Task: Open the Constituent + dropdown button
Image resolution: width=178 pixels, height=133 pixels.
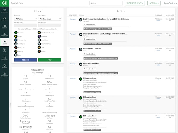Action: (x=135, y=3)
